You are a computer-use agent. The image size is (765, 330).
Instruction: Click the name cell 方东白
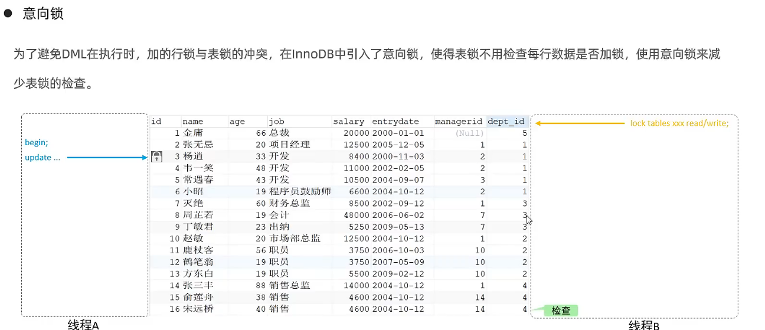point(198,273)
